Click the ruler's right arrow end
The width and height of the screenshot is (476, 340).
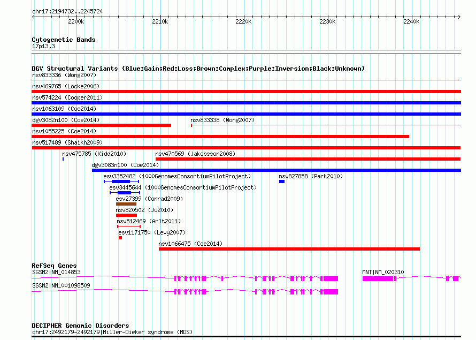coord(459,17)
